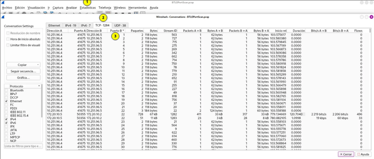Screen dimensions: 374x159
Task: Click the Protocolo header sort arrow
Action: 38,86
